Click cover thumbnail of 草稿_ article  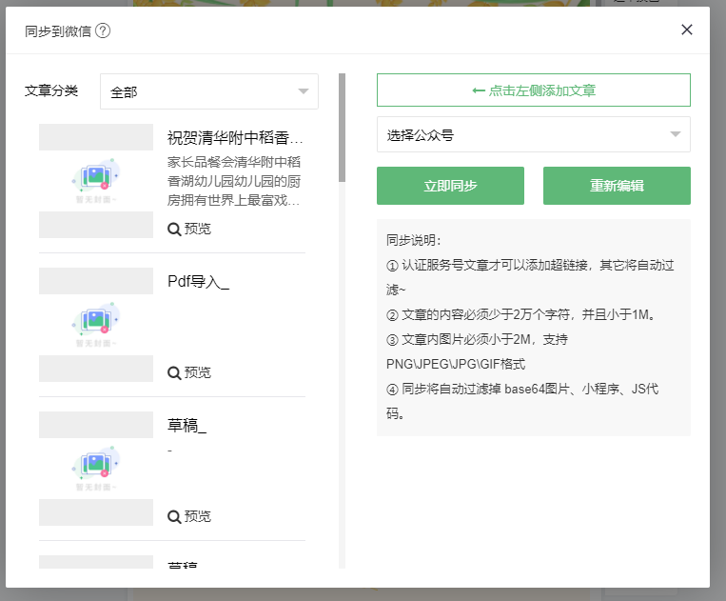coord(96,469)
